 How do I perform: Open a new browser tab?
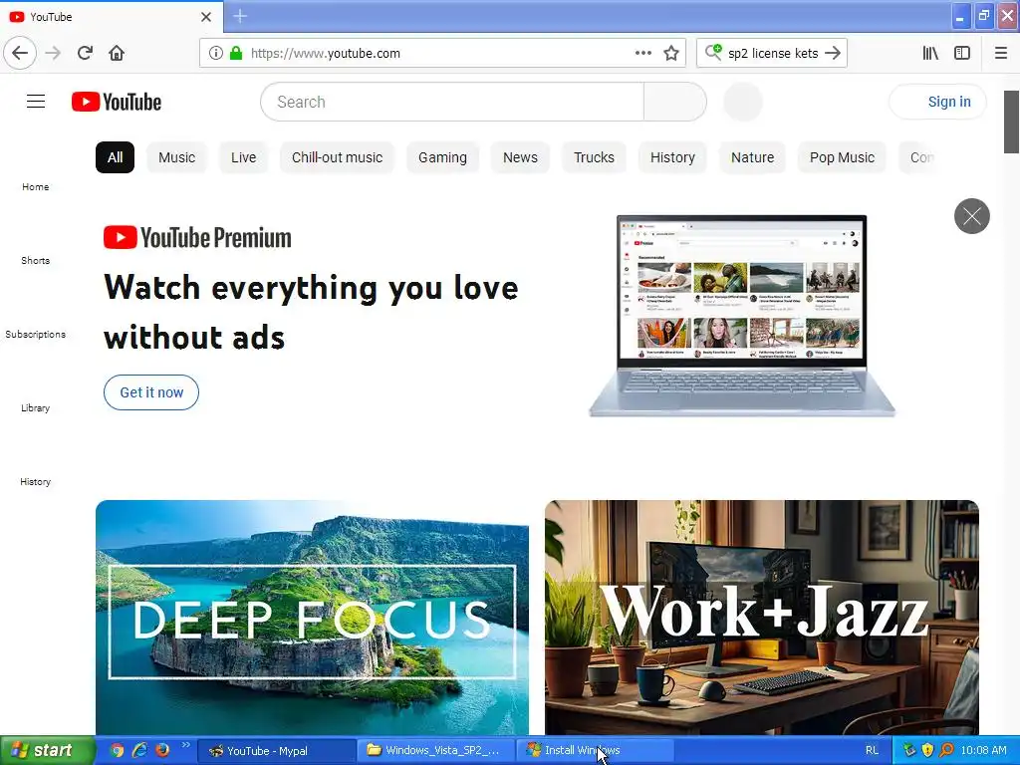coord(240,16)
